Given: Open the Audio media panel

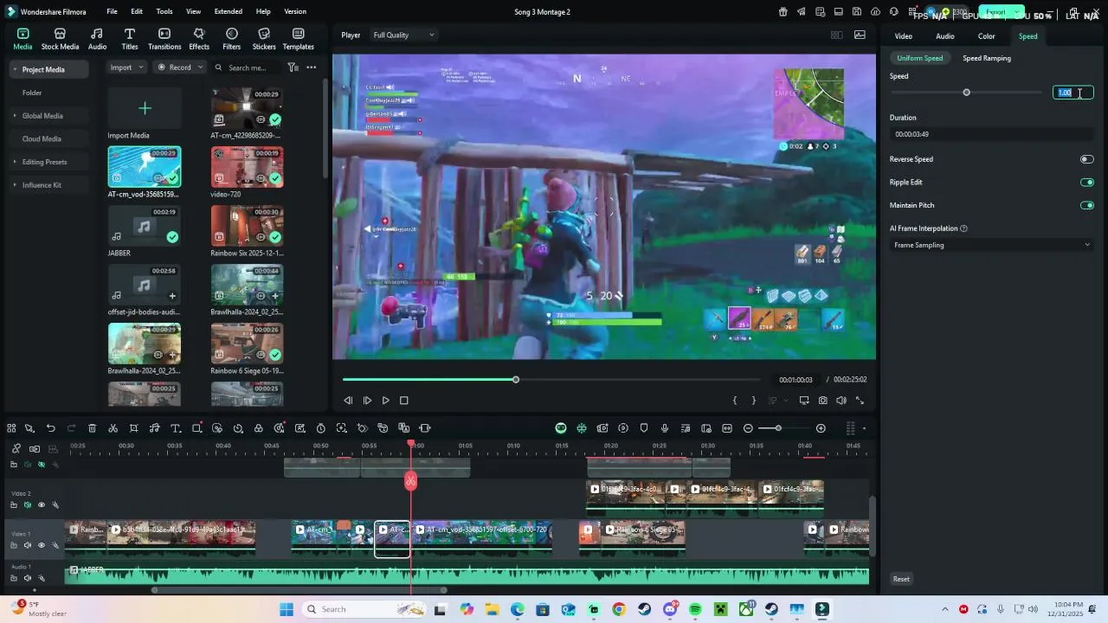Looking at the screenshot, I should [x=97, y=39].
